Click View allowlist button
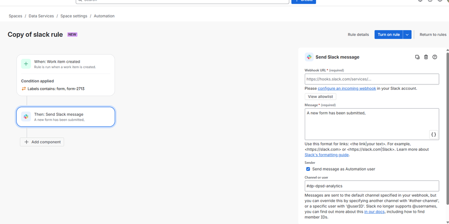This screenshot has width=449, height=224. [320, 97]
